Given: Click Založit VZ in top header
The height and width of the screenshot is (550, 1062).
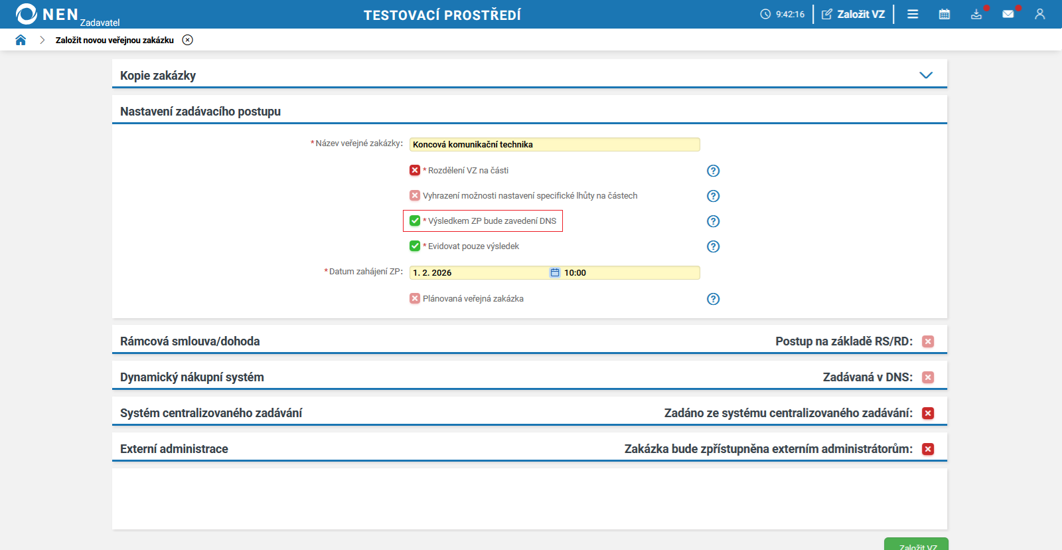Looking at the screenshot, I should coord(854,14).
